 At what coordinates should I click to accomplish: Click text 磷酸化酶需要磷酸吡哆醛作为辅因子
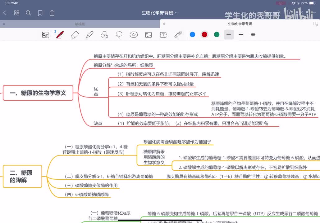pyautogui.click(x=177, y=142)
